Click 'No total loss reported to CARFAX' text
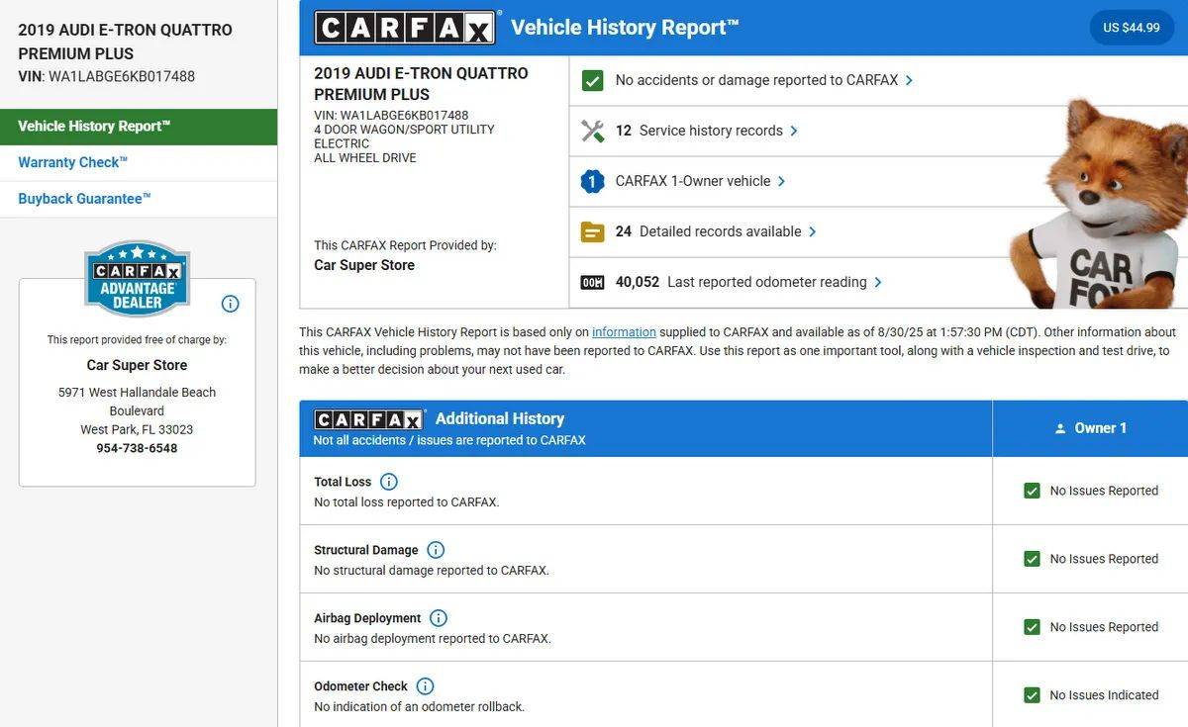Image resolution: width=1188 pixels, height=727 pixels. (407, 502)
